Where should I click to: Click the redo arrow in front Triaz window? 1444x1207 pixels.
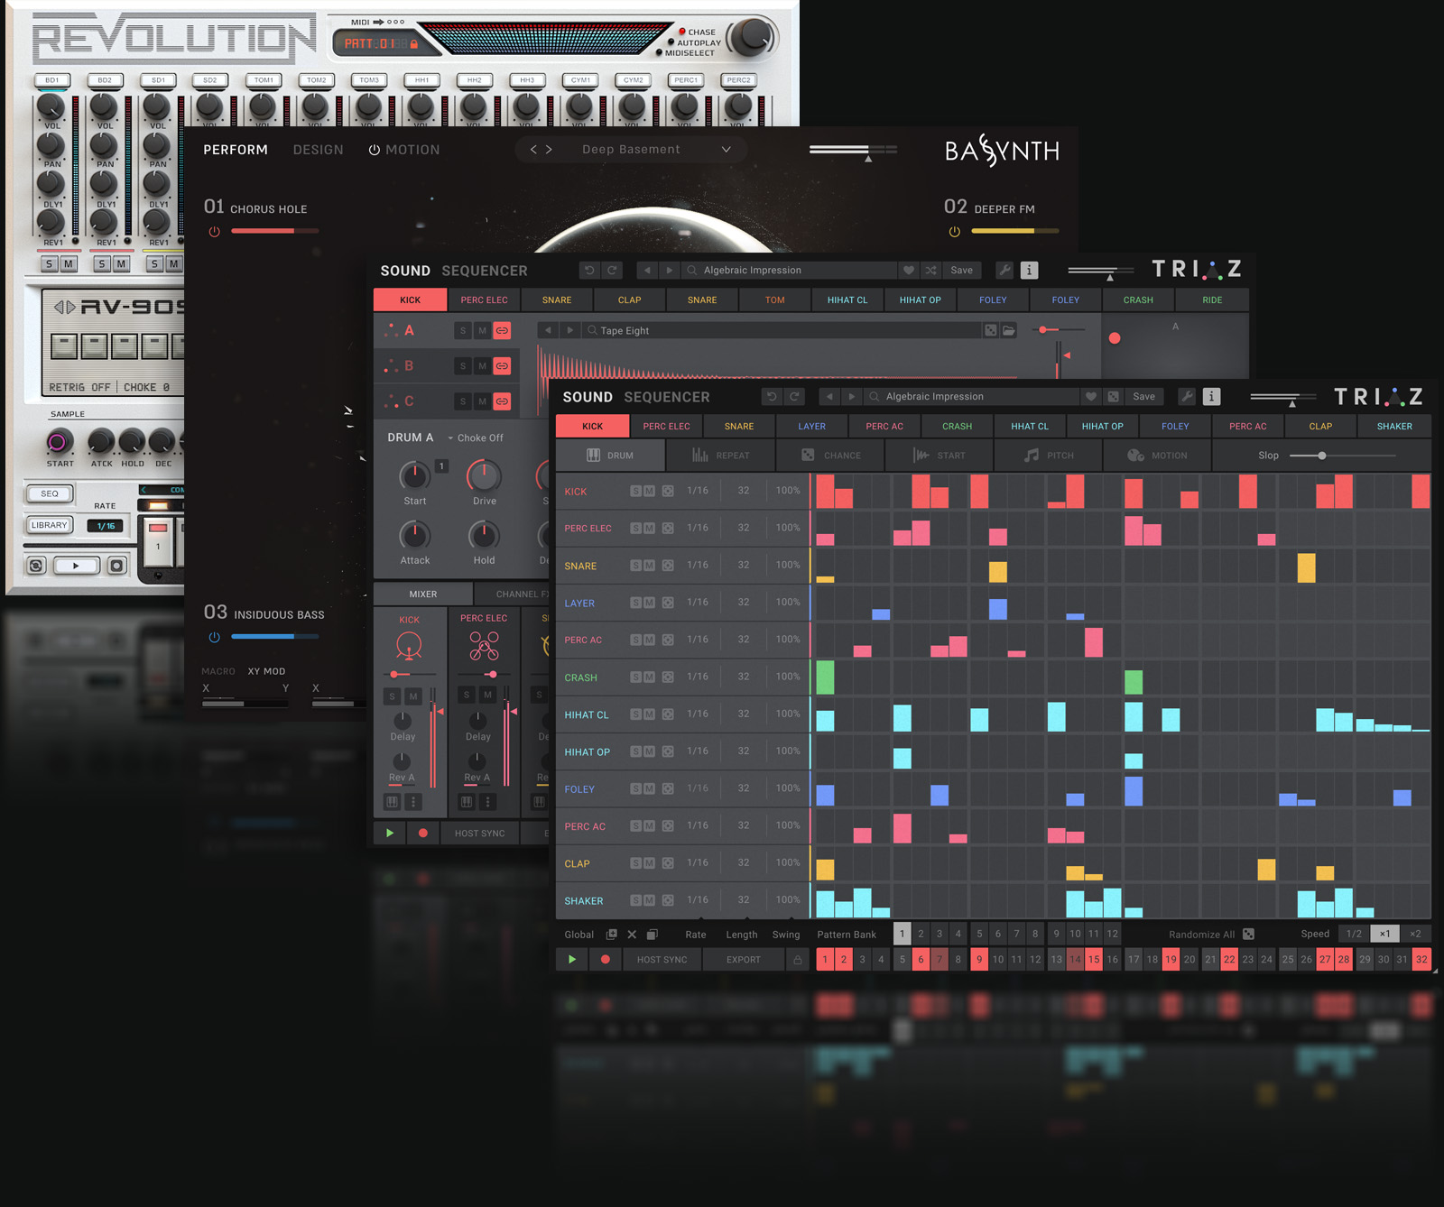794,396
